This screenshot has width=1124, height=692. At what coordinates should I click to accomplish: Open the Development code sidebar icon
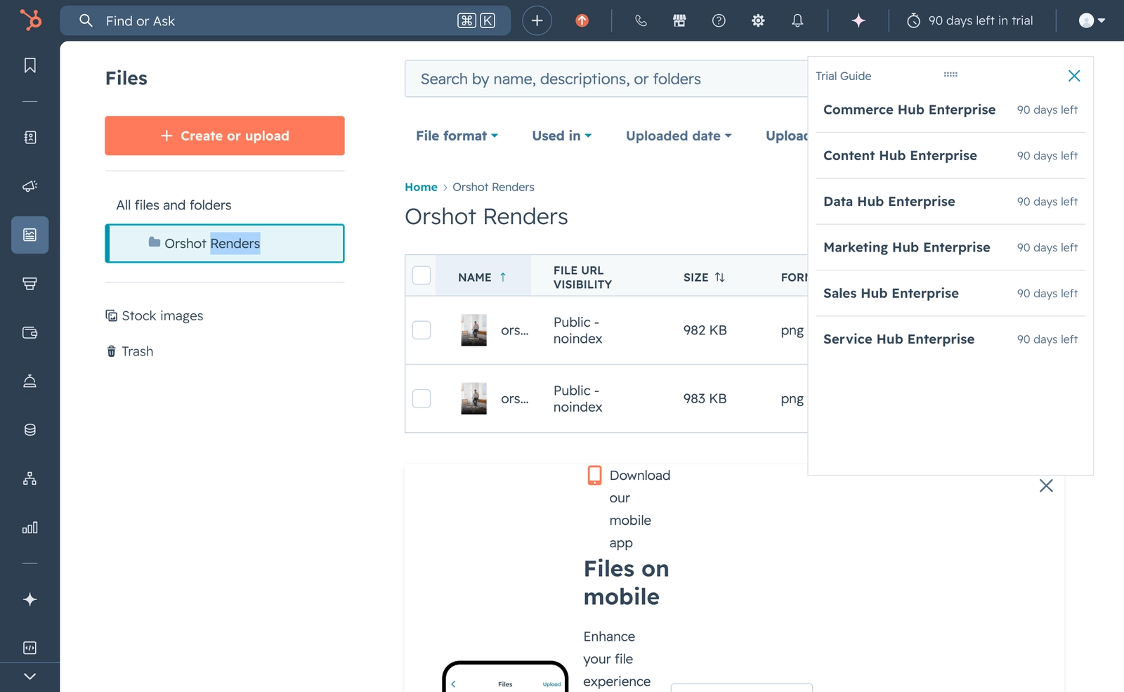click(x=30, y=648)
